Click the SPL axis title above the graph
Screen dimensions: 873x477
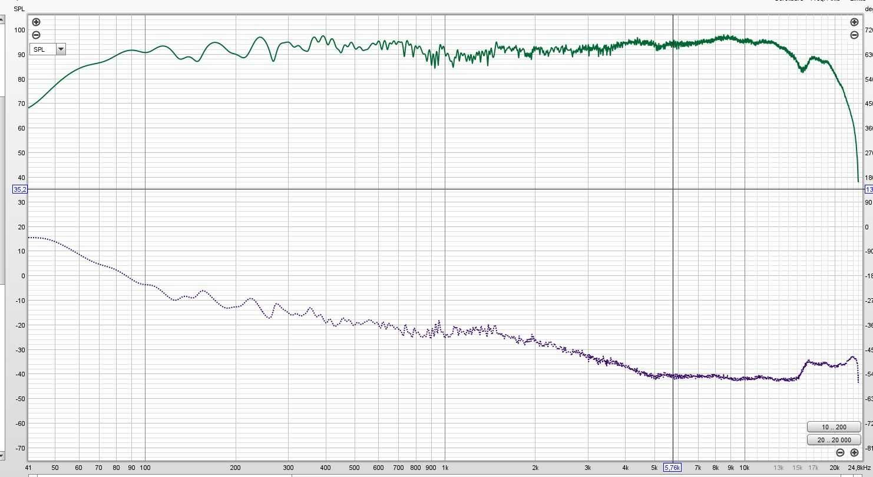pyautogui.click(x=19, y=9)
